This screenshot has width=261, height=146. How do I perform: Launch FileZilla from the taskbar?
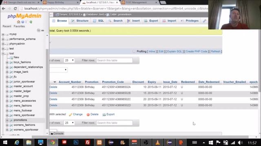(x=88, y=142)
